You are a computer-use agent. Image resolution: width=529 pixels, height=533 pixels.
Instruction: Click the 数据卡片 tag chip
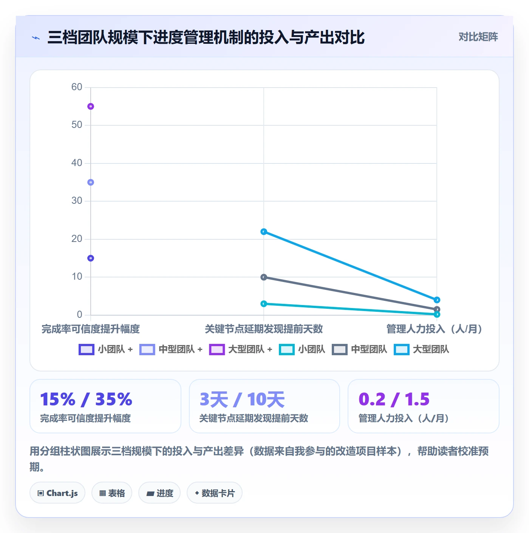[x=215, y=493]
